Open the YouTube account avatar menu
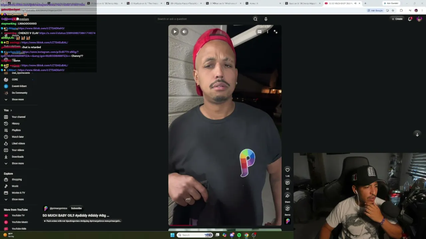Screen dimensions: 426x239 click(x=419, y=19)
